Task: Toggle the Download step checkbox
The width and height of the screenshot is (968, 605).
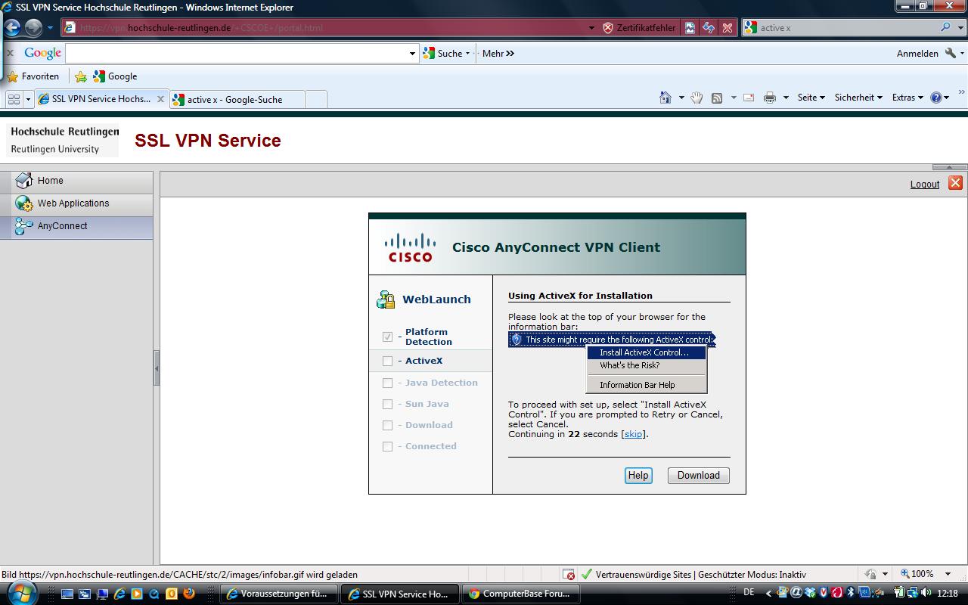Action: tap(387, 425)
